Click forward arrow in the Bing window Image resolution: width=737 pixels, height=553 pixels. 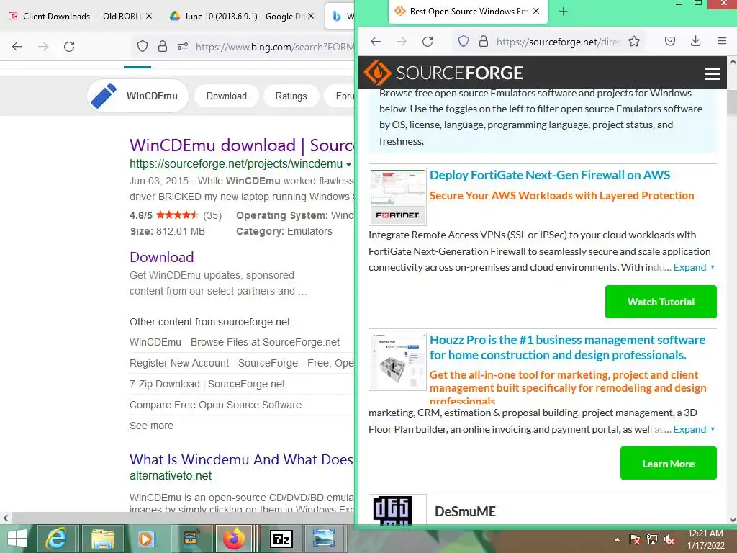[x=43, y=47]
